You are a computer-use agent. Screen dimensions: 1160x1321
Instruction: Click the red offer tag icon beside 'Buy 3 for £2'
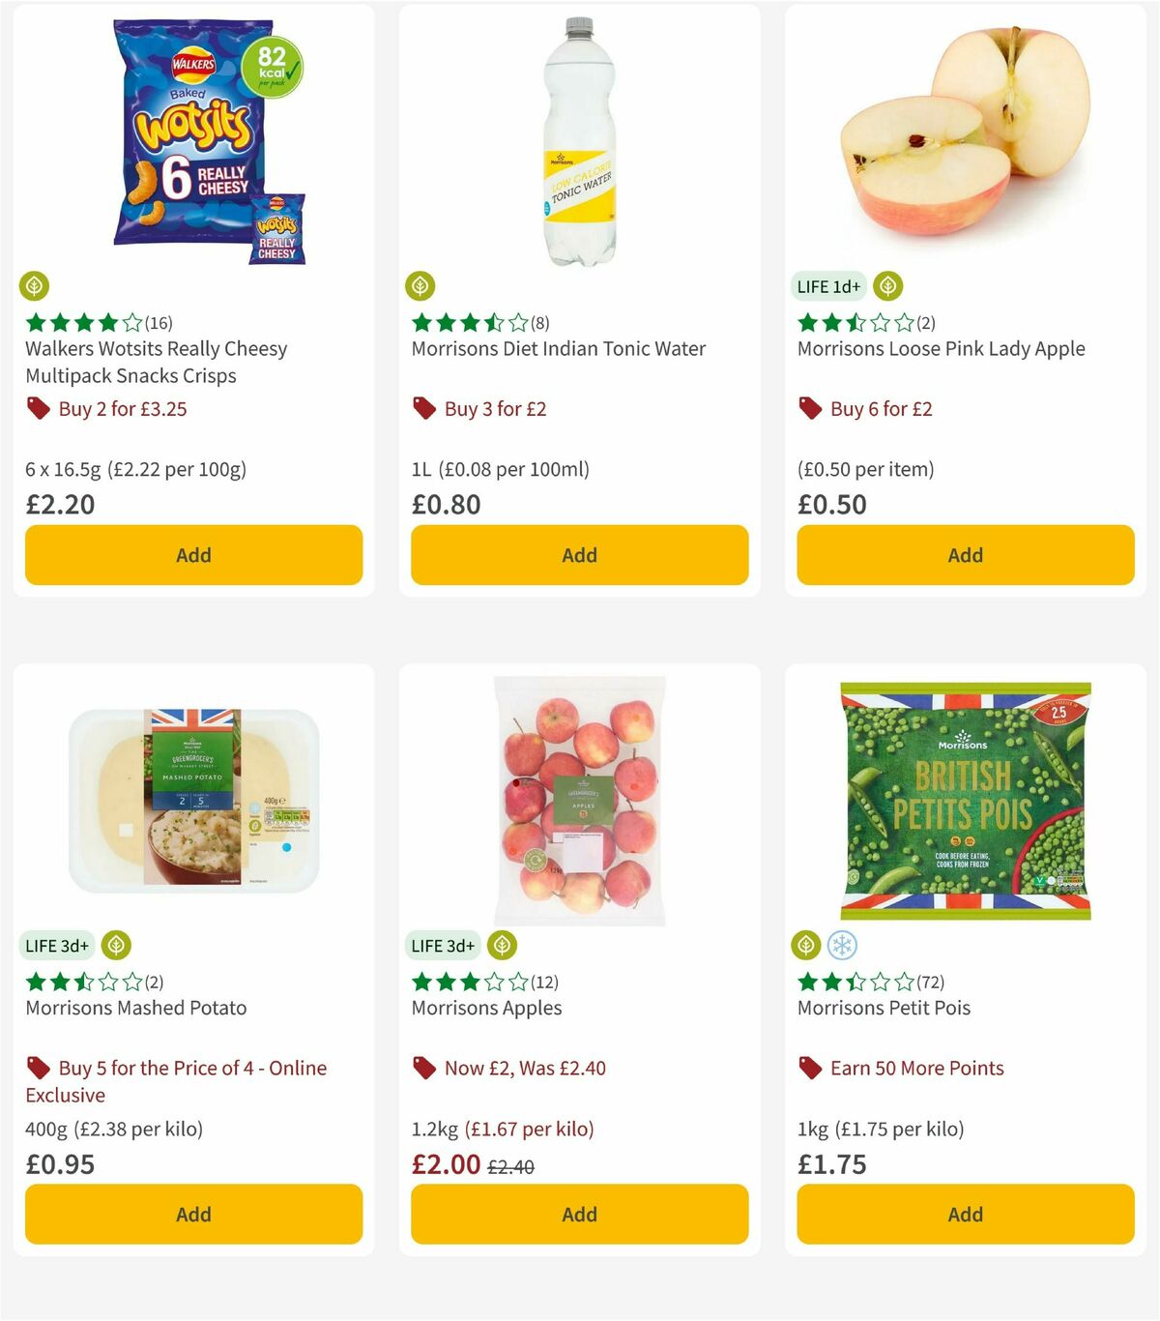click(423, 408)
